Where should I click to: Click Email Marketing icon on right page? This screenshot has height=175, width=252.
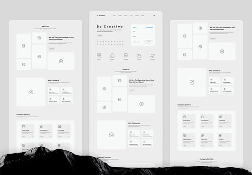[x=202, y=117]
